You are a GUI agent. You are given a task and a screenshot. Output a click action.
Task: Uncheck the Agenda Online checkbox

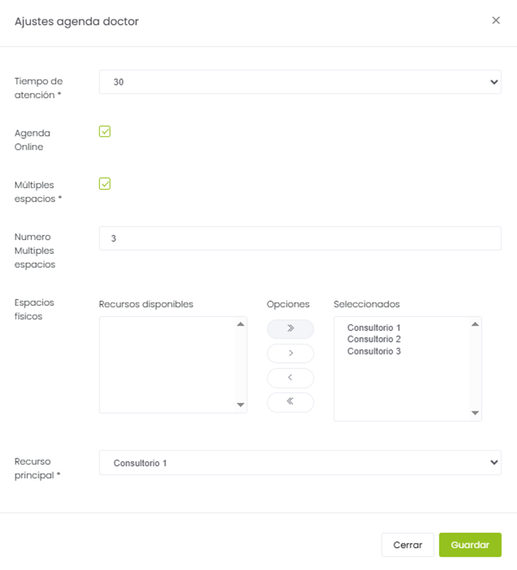pyautogui.click(x=105, y=132)
